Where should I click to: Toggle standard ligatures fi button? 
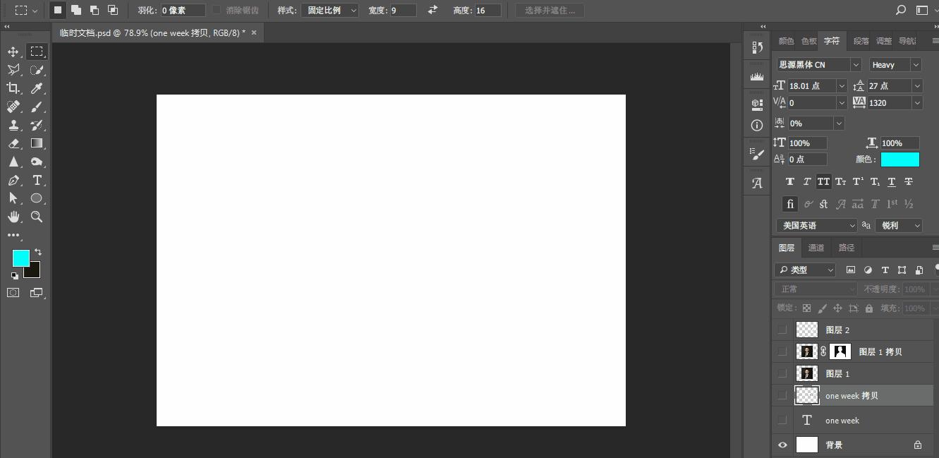coord(790,204)
